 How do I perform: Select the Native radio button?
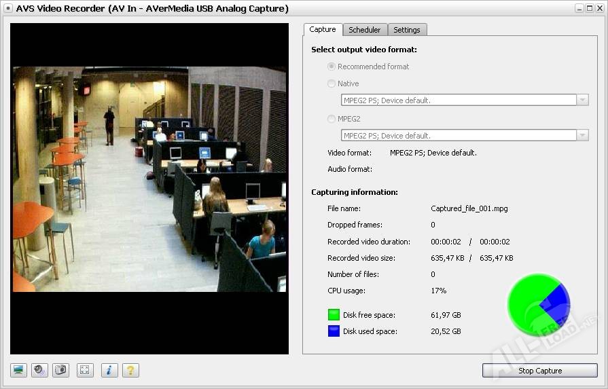pyautogui.click(x=331, y=84)
